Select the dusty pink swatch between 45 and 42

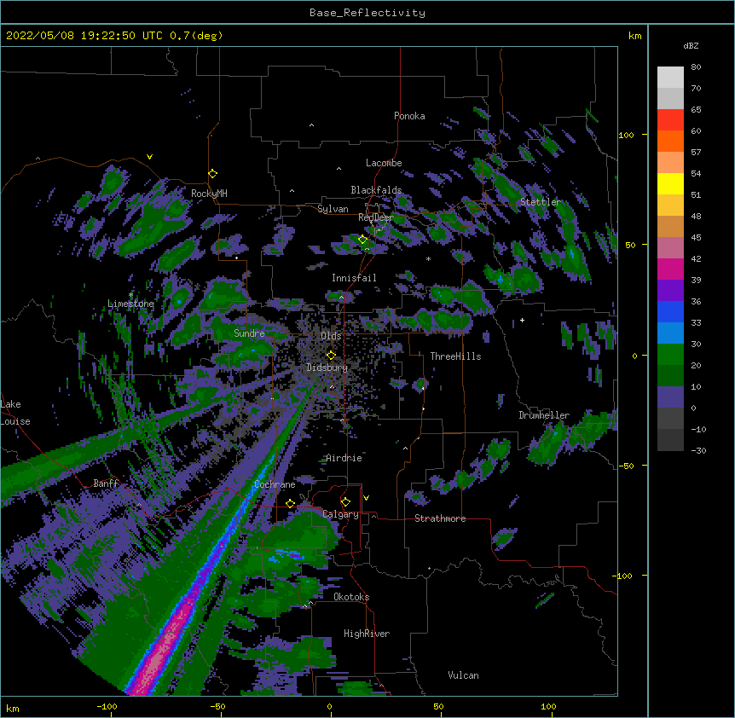pos(670,248)
